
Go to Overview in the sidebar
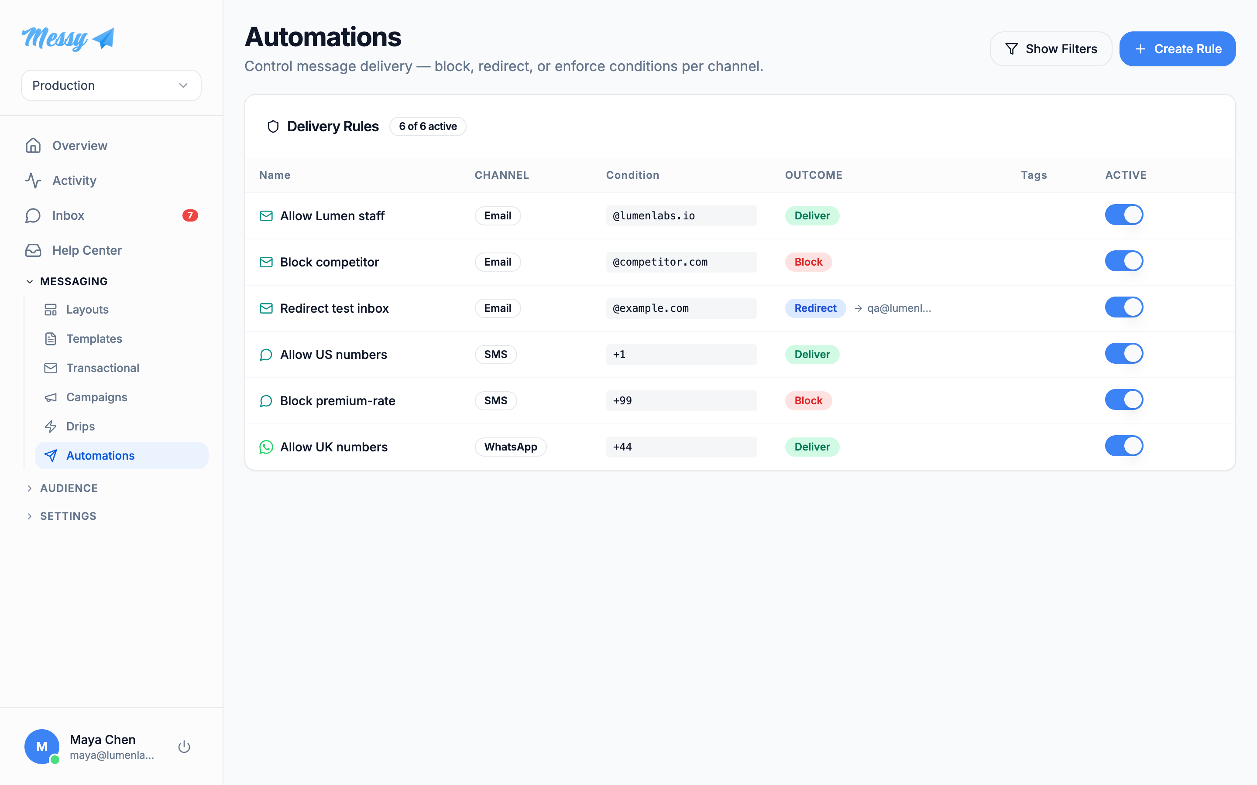(x=111, y=146)
